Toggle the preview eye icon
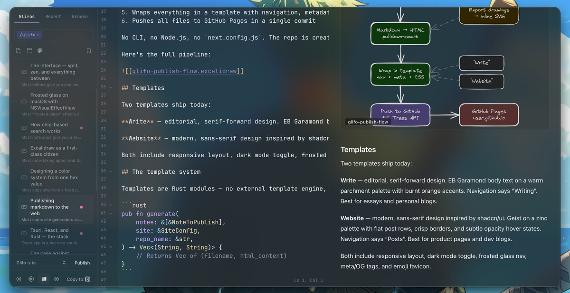 coord(56,279)
